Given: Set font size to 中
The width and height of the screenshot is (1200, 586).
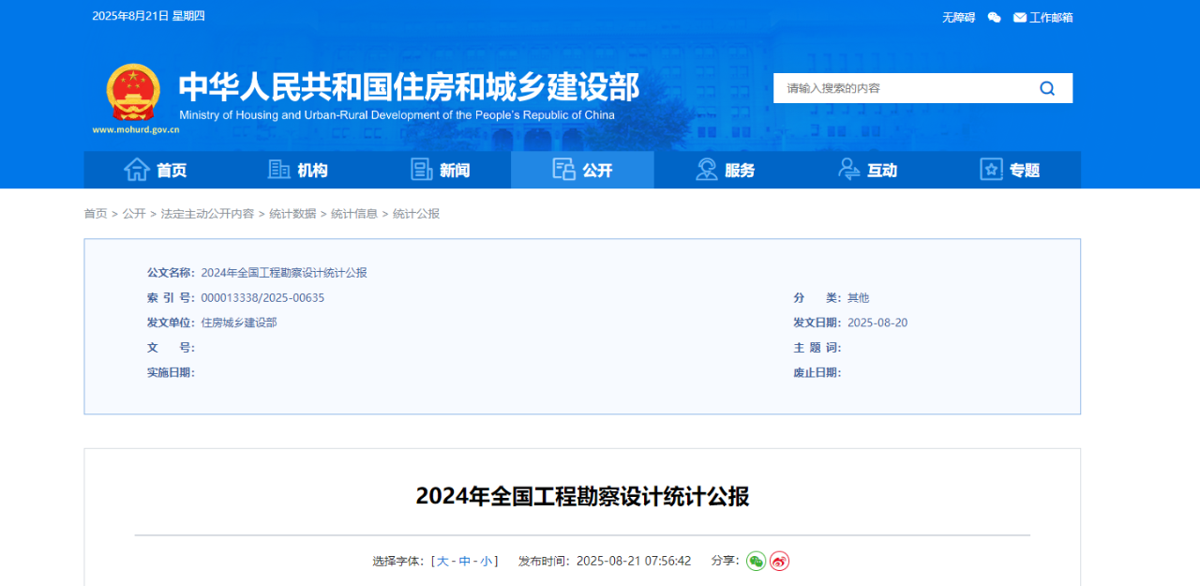Looking at the screenshot, I should [464, 561].
